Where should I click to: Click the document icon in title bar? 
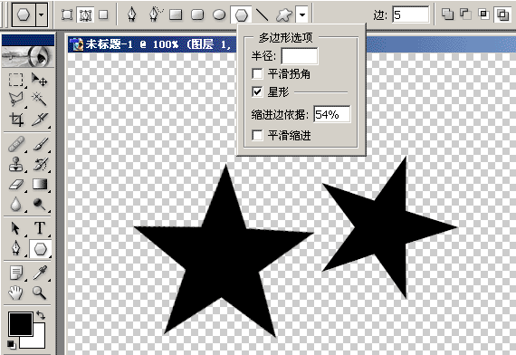[76, 44]
